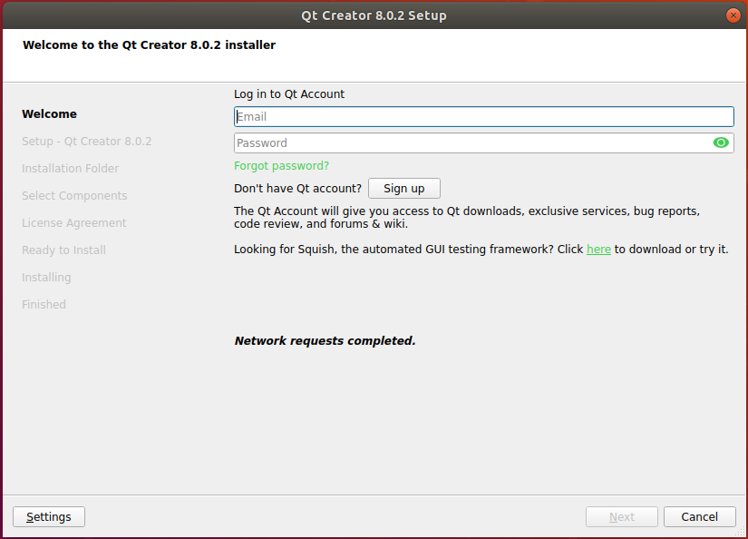Select the Setup - Qt Creator 8.0.2 step
Image resolution: width=748 pixels, height=539 pixels.
(x=86, y=142)
